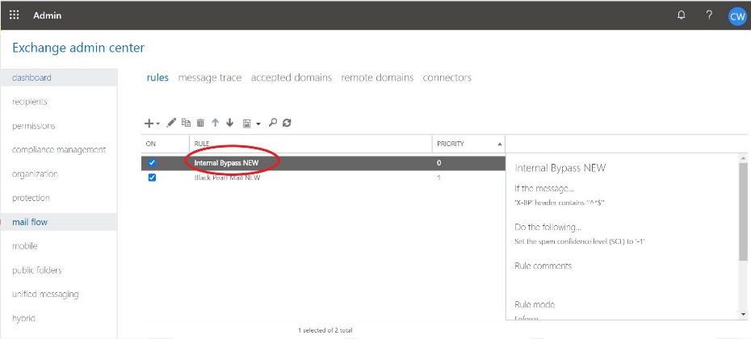
Task: Sort by the RULE column header
Action: click(311, 144)
